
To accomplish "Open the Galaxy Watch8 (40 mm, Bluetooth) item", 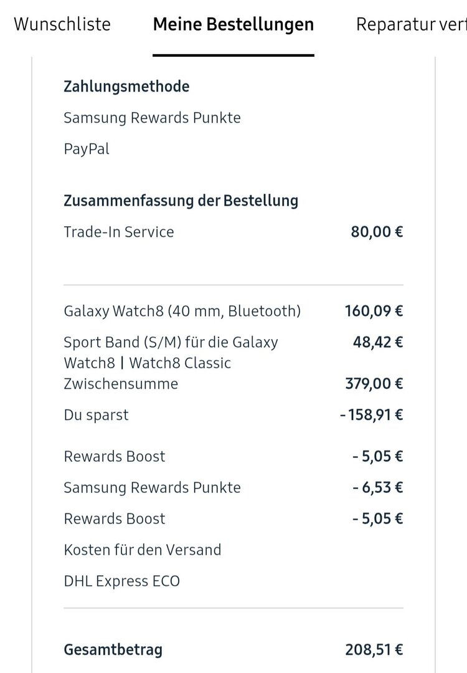I will [182, 310].
